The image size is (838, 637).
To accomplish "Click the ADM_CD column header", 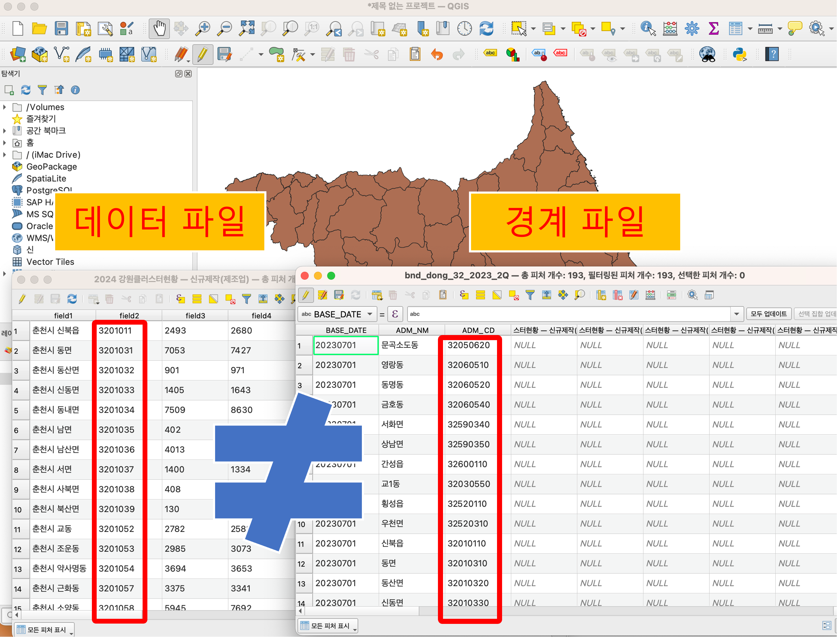I will tap(478, 330).
